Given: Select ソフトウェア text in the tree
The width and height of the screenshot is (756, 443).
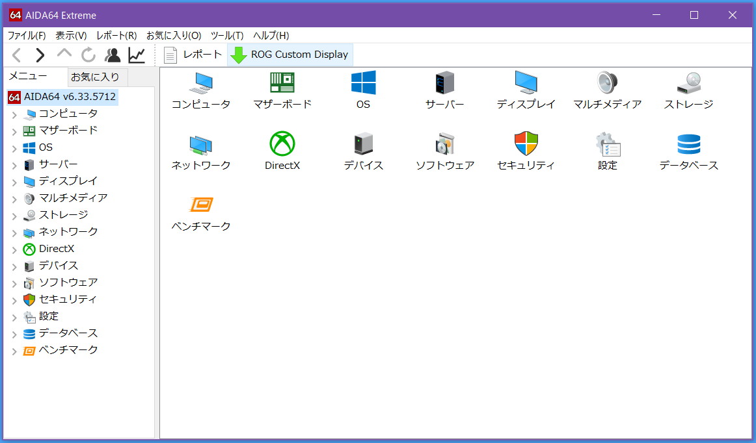Looking at the screenshot, I should pos(68,283).
